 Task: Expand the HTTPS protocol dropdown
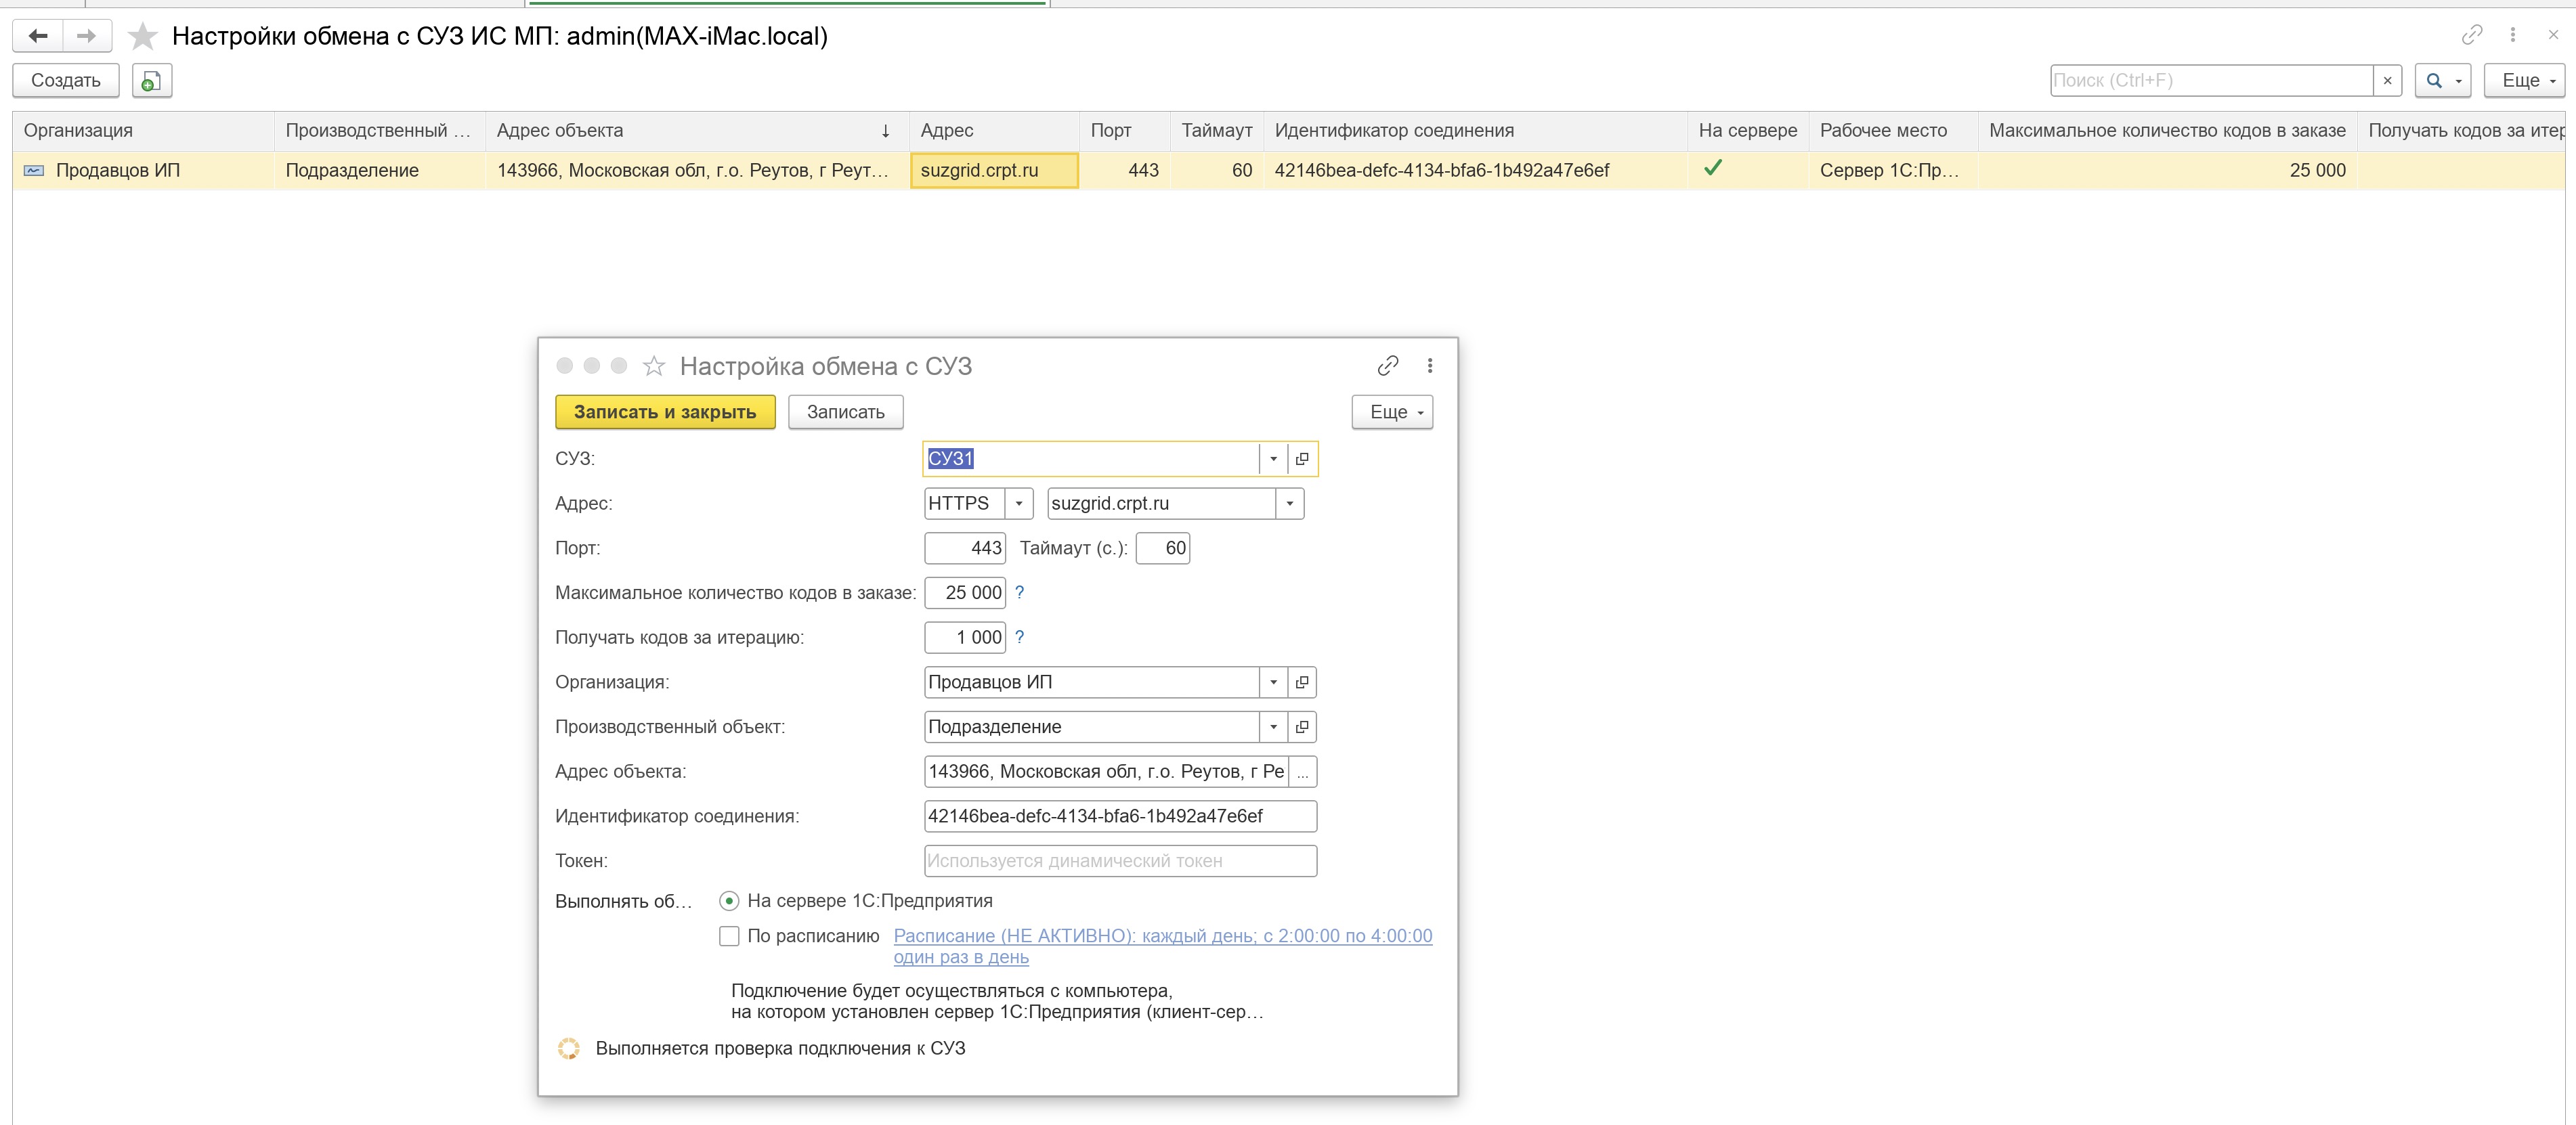pyautogui.click(x=1019, y=504)
